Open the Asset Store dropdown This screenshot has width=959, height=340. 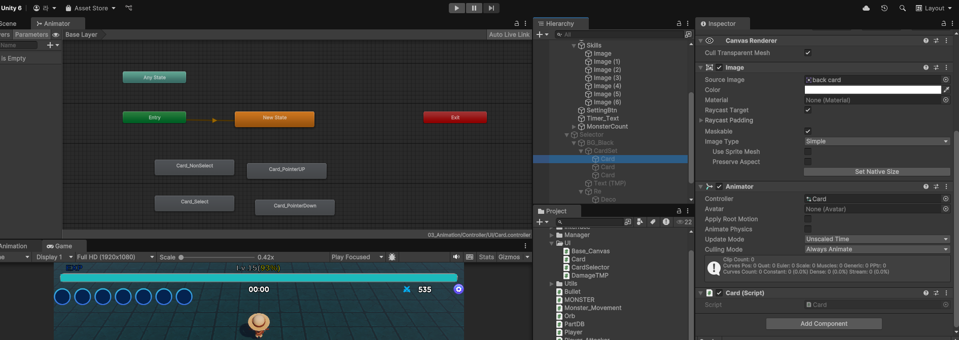click(91, 8)
